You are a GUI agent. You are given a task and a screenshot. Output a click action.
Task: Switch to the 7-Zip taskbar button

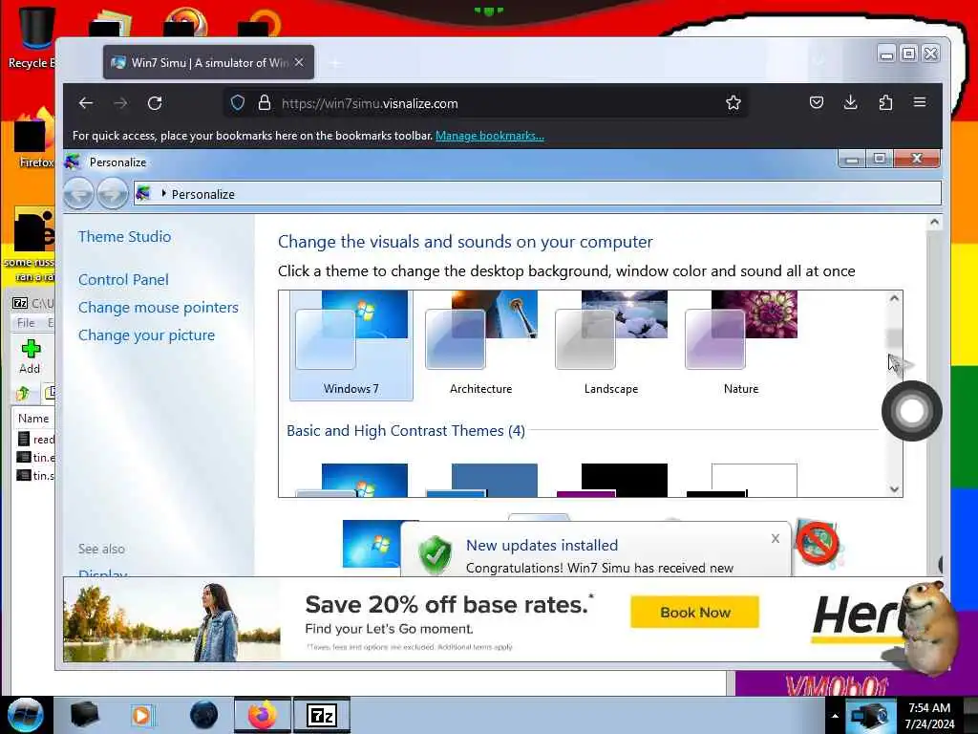(x=322, y=715)
